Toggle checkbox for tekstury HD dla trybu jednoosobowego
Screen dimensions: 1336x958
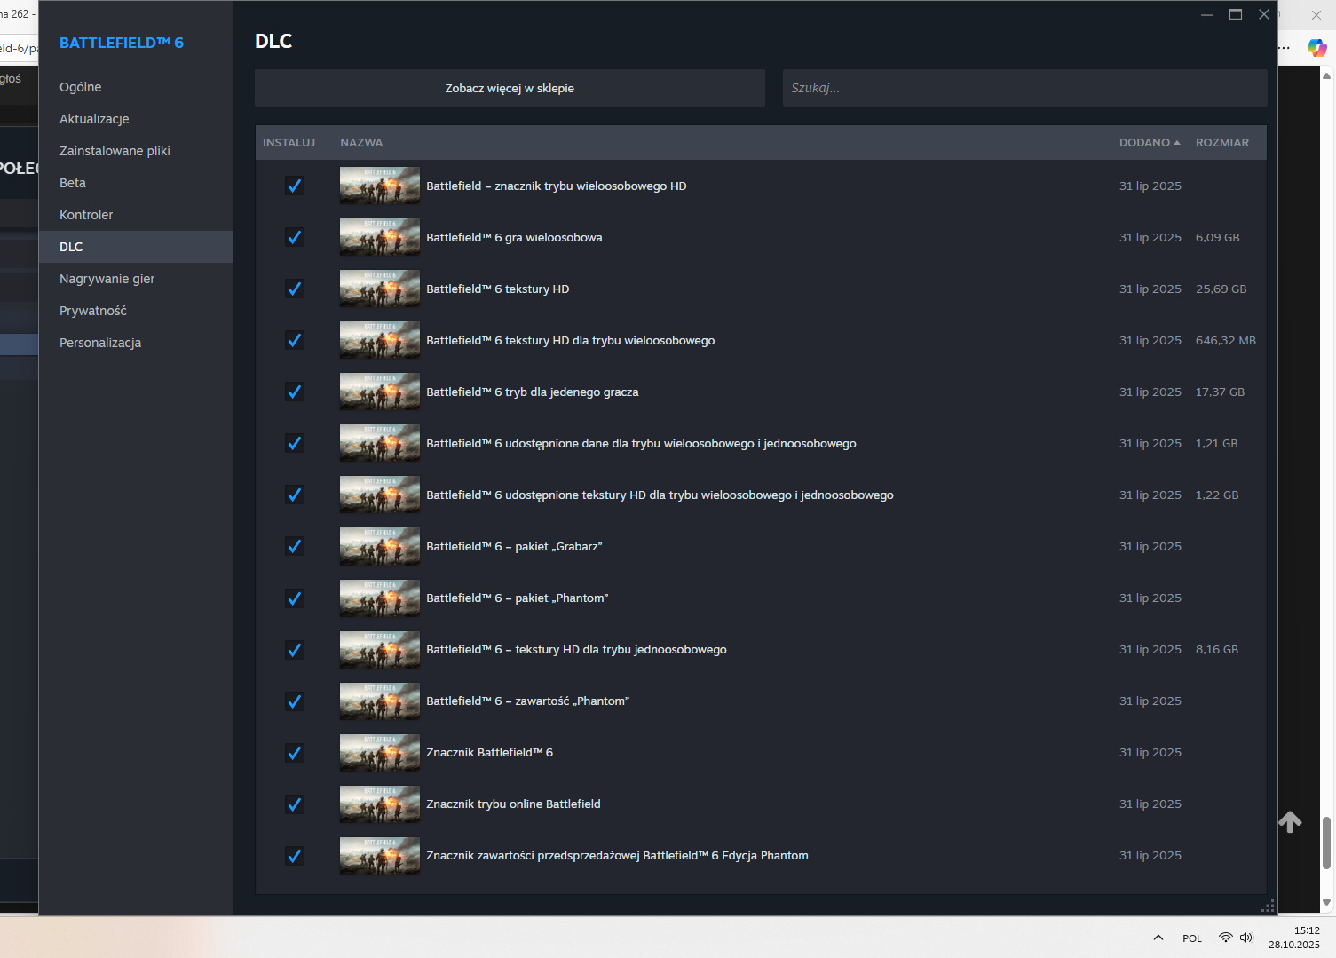point(295,649)
